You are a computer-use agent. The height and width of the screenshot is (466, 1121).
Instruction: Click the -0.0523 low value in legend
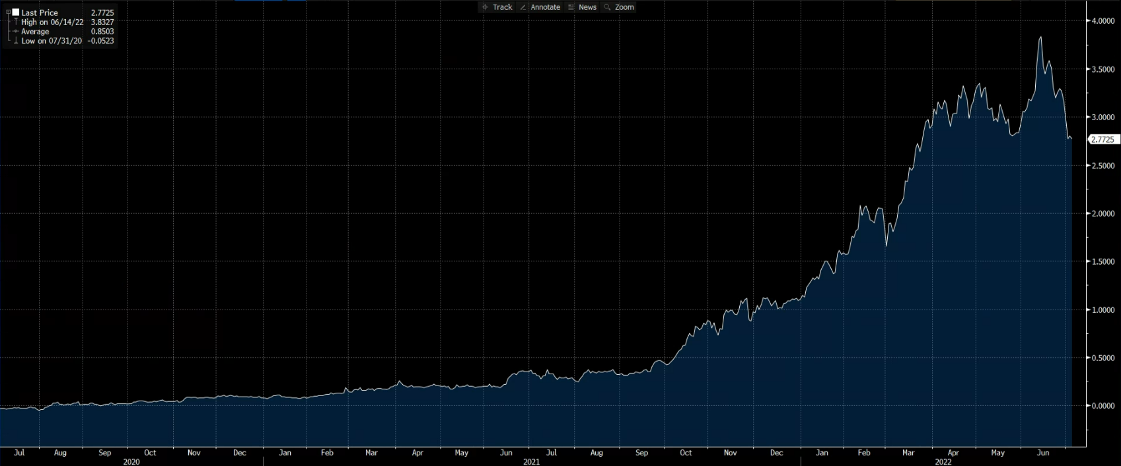click(101, 41)
